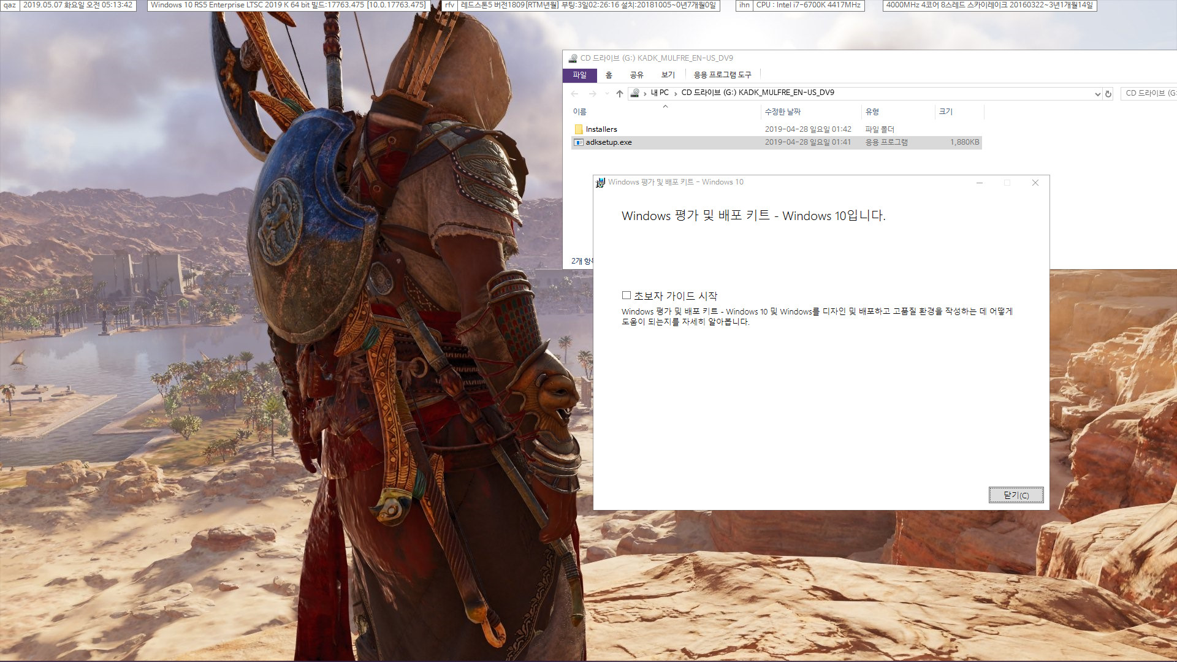
Task: Open the 파일 tab in Explorer
Action: pyautogui.click(x=579, y=75)
